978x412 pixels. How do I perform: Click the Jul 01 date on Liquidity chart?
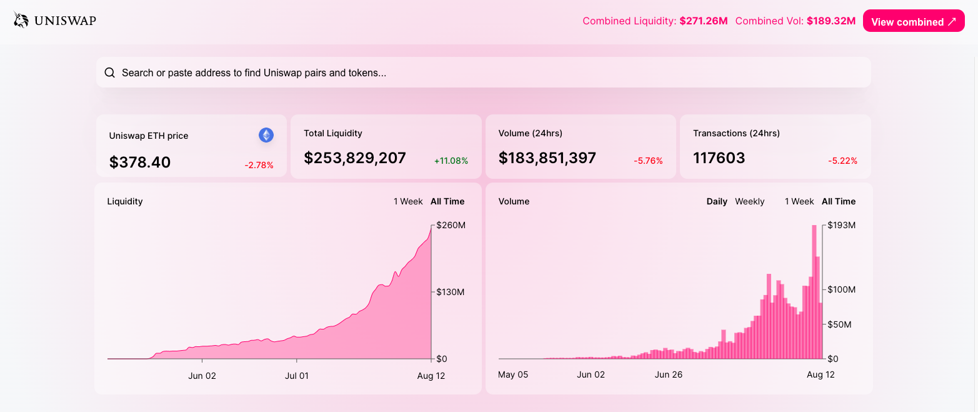pyautogui.click(x=297, y=376)
